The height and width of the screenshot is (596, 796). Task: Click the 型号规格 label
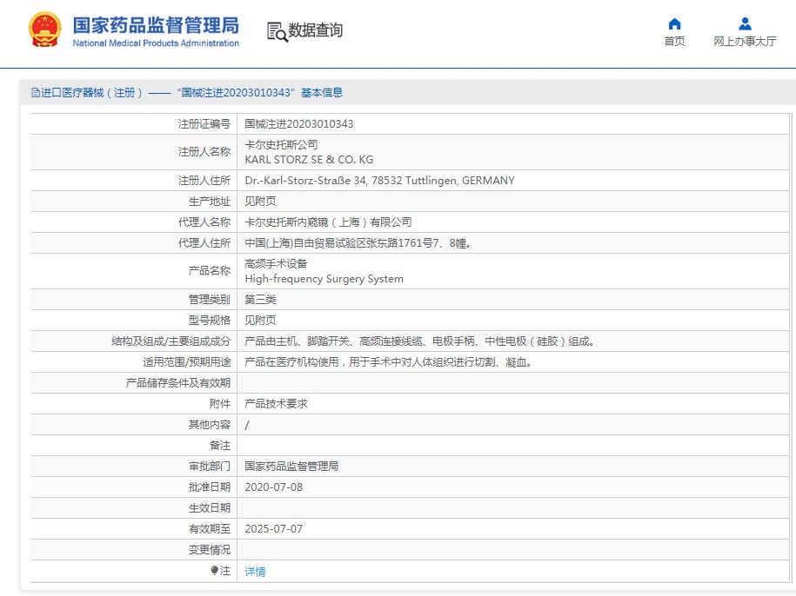point(209,321)
